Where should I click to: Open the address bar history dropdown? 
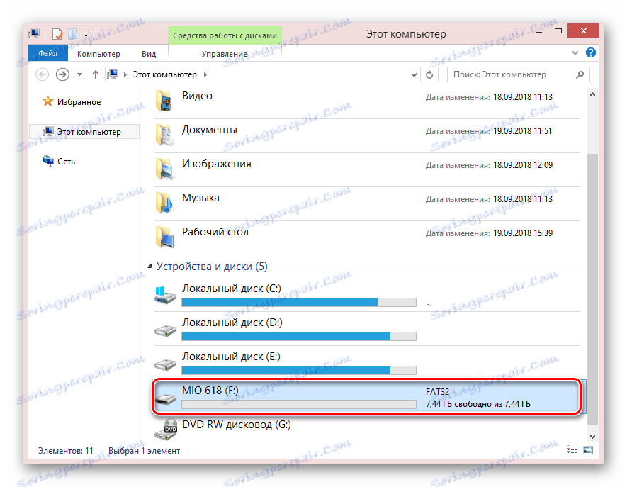(x=414, y=75)
